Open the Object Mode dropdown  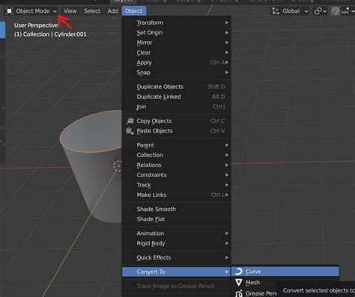tap(31, 11)
